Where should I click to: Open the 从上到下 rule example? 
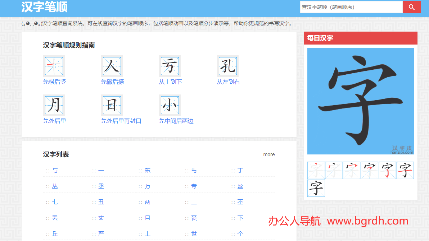pos(170,66)
